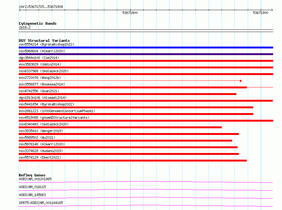
Task: Open nsv4741556 (Quan2021) variant
Action: pyautogui.click(x=39, y=91)
